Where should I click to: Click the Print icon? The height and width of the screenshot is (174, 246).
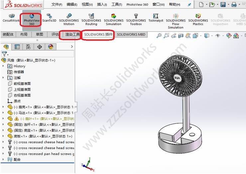click(x=234, y=4)
